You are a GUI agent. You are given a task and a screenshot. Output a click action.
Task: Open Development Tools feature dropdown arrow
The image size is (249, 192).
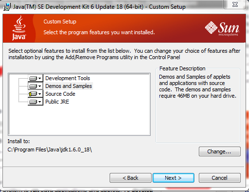(x=39, y=78)
